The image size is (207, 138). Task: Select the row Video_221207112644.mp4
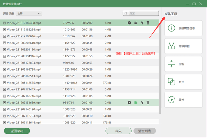pos(79,122)
